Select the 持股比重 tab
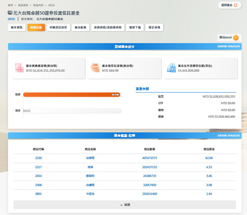The width and height of the screenshot is (247, 215). 36,27
